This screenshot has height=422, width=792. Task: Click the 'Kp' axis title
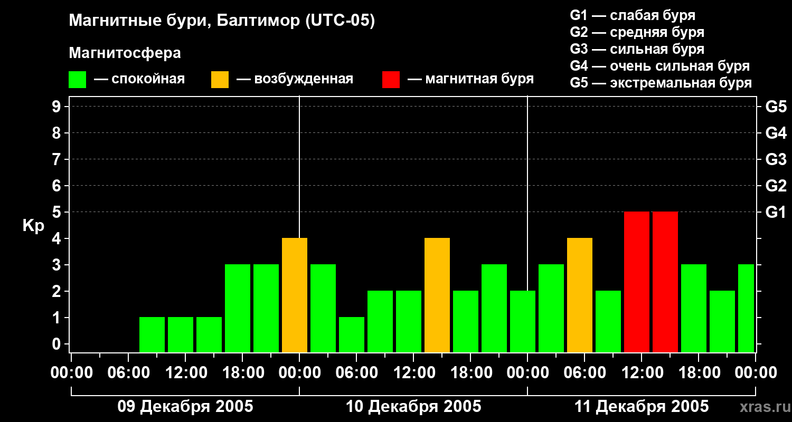(34, 225)
